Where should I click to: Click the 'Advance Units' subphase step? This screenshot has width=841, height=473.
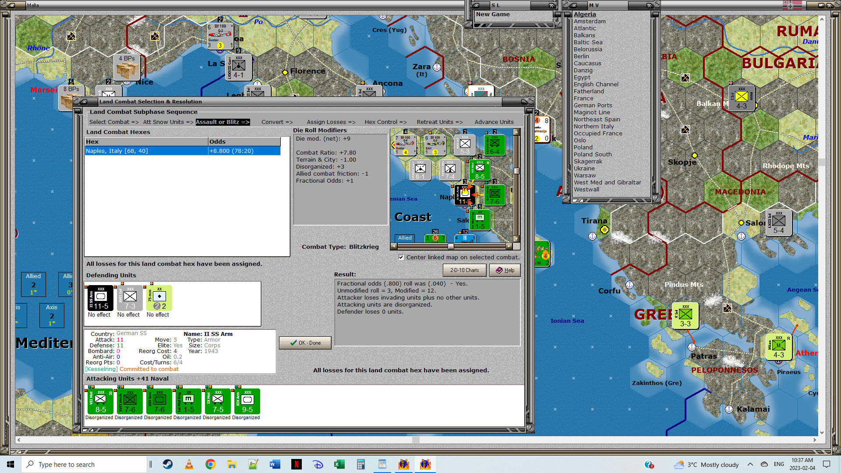coord(494,122)
